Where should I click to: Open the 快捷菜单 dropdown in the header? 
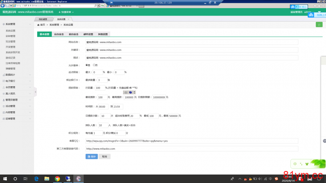(x=66, y=12)
